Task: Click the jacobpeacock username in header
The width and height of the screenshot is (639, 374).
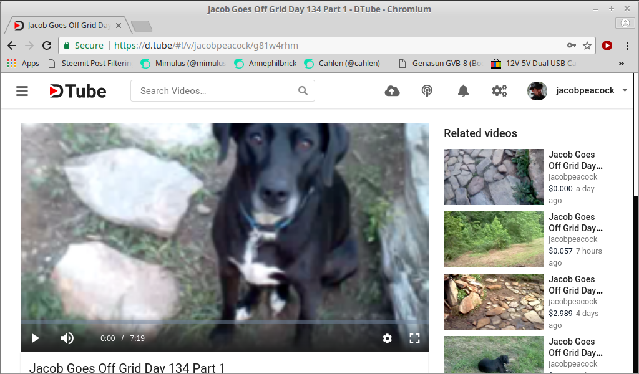Action: pos(585,91)
